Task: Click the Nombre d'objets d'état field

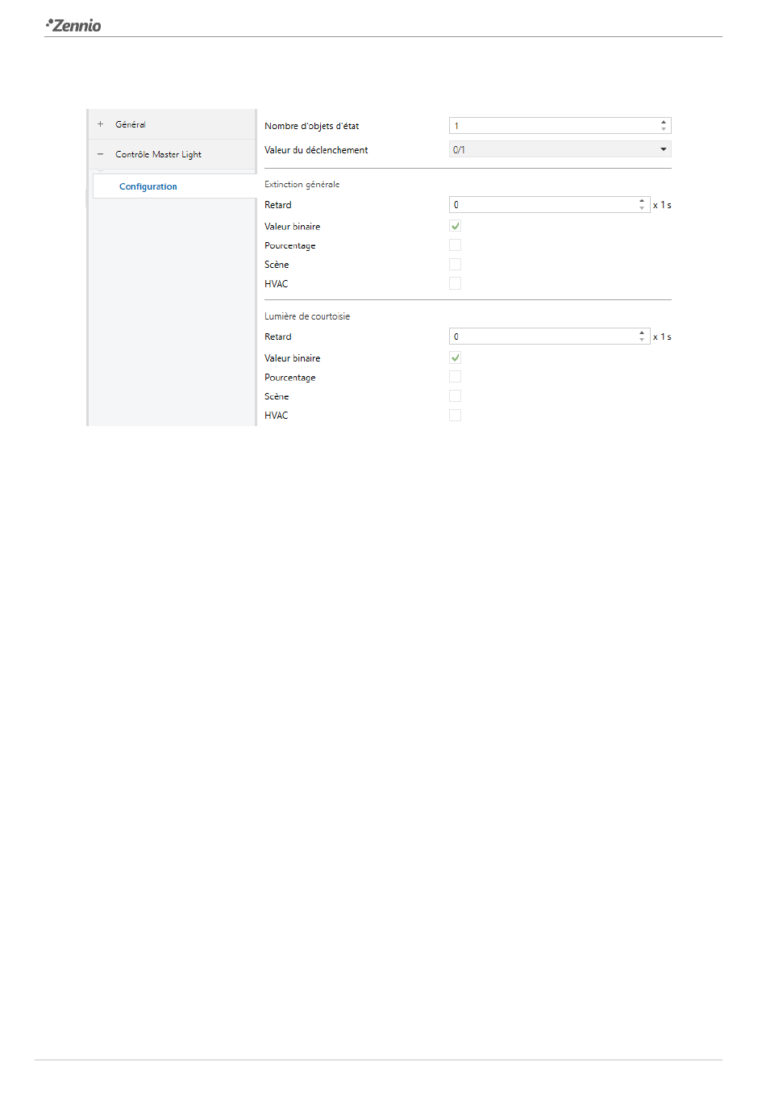Action: tap(553, 126)
